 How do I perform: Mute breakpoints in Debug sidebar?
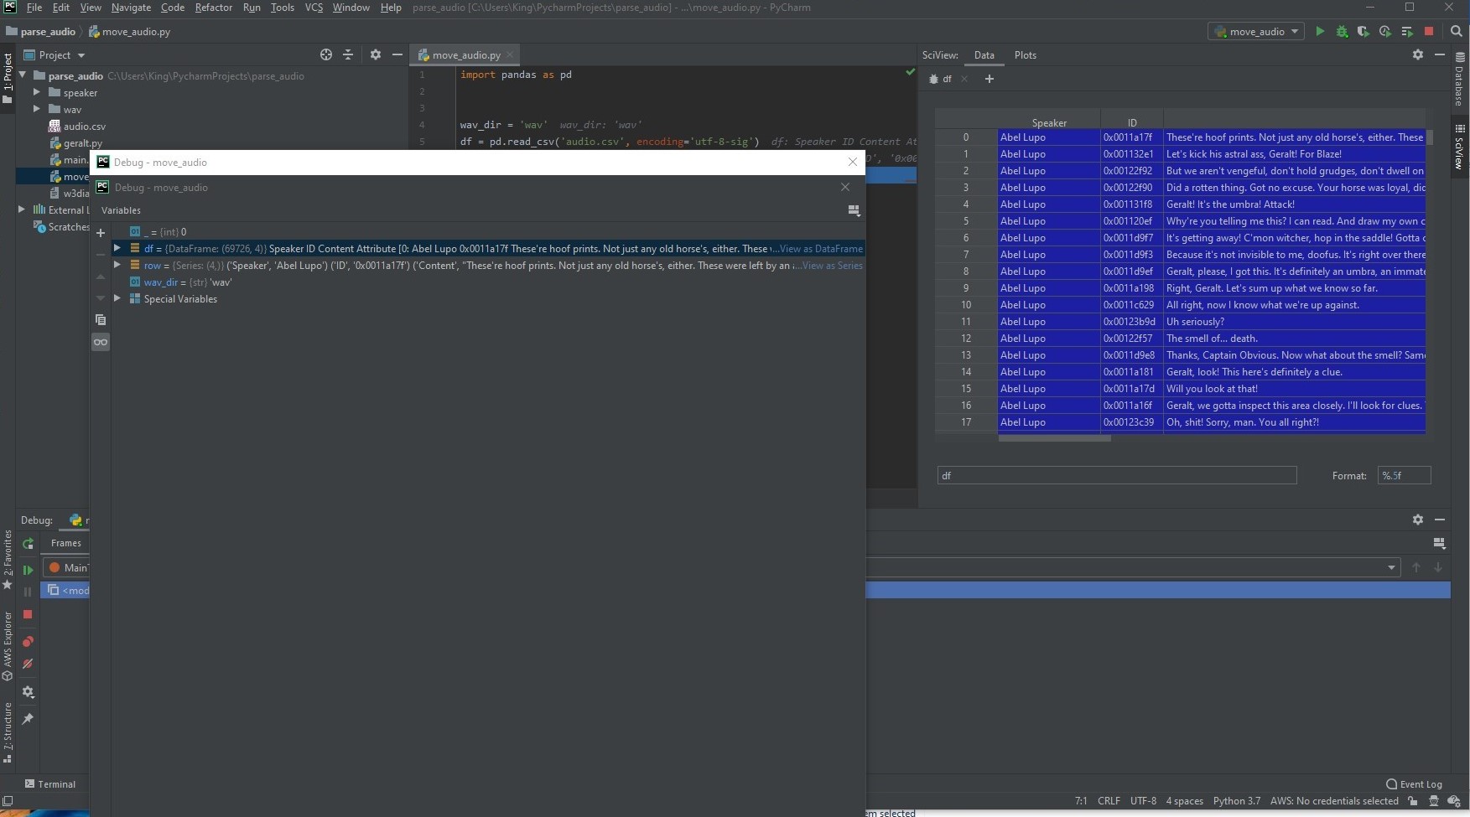tap(28, 664)
